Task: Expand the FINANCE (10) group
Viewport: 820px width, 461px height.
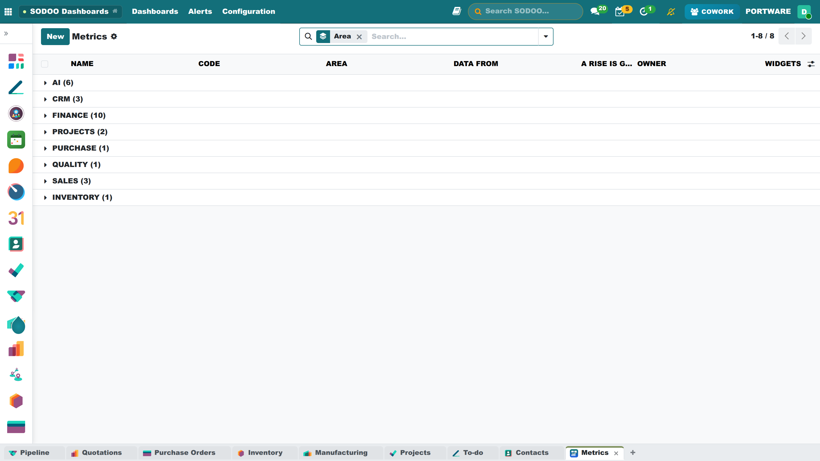Action: pos(426,116)
